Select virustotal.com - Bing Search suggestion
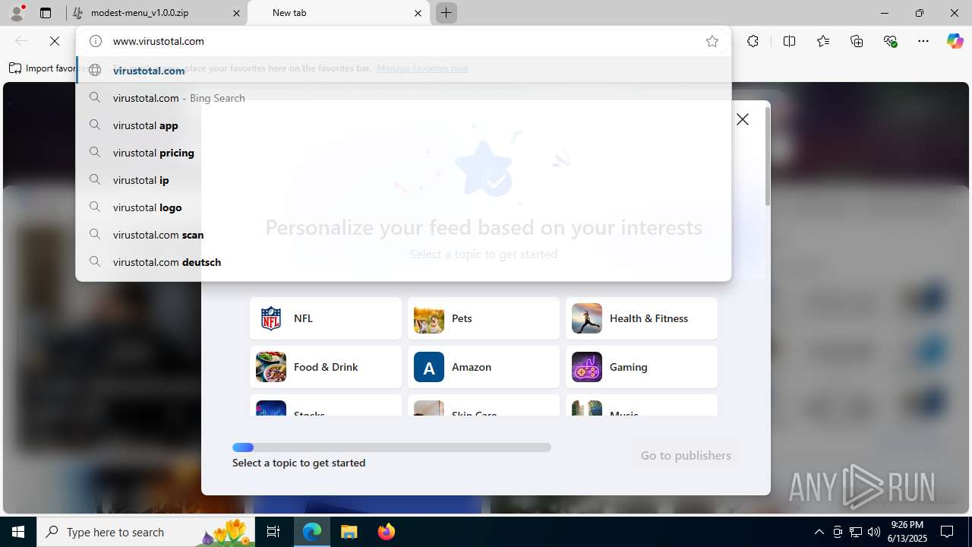The width and height of the screenshot is (972, 547). pos(404,98)
